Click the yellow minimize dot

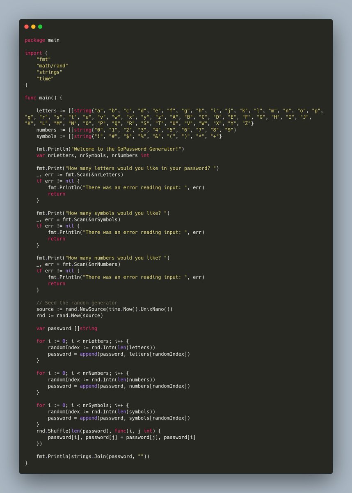pyautogui.click(x=33, y=27)
